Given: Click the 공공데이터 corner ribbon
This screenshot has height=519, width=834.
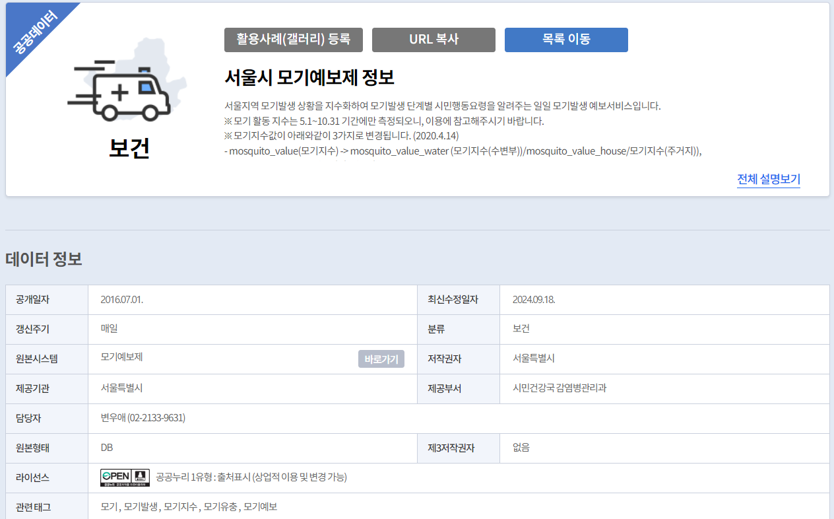Looking at the screenshot, I should pyautogui.click(x=34, y=31).
